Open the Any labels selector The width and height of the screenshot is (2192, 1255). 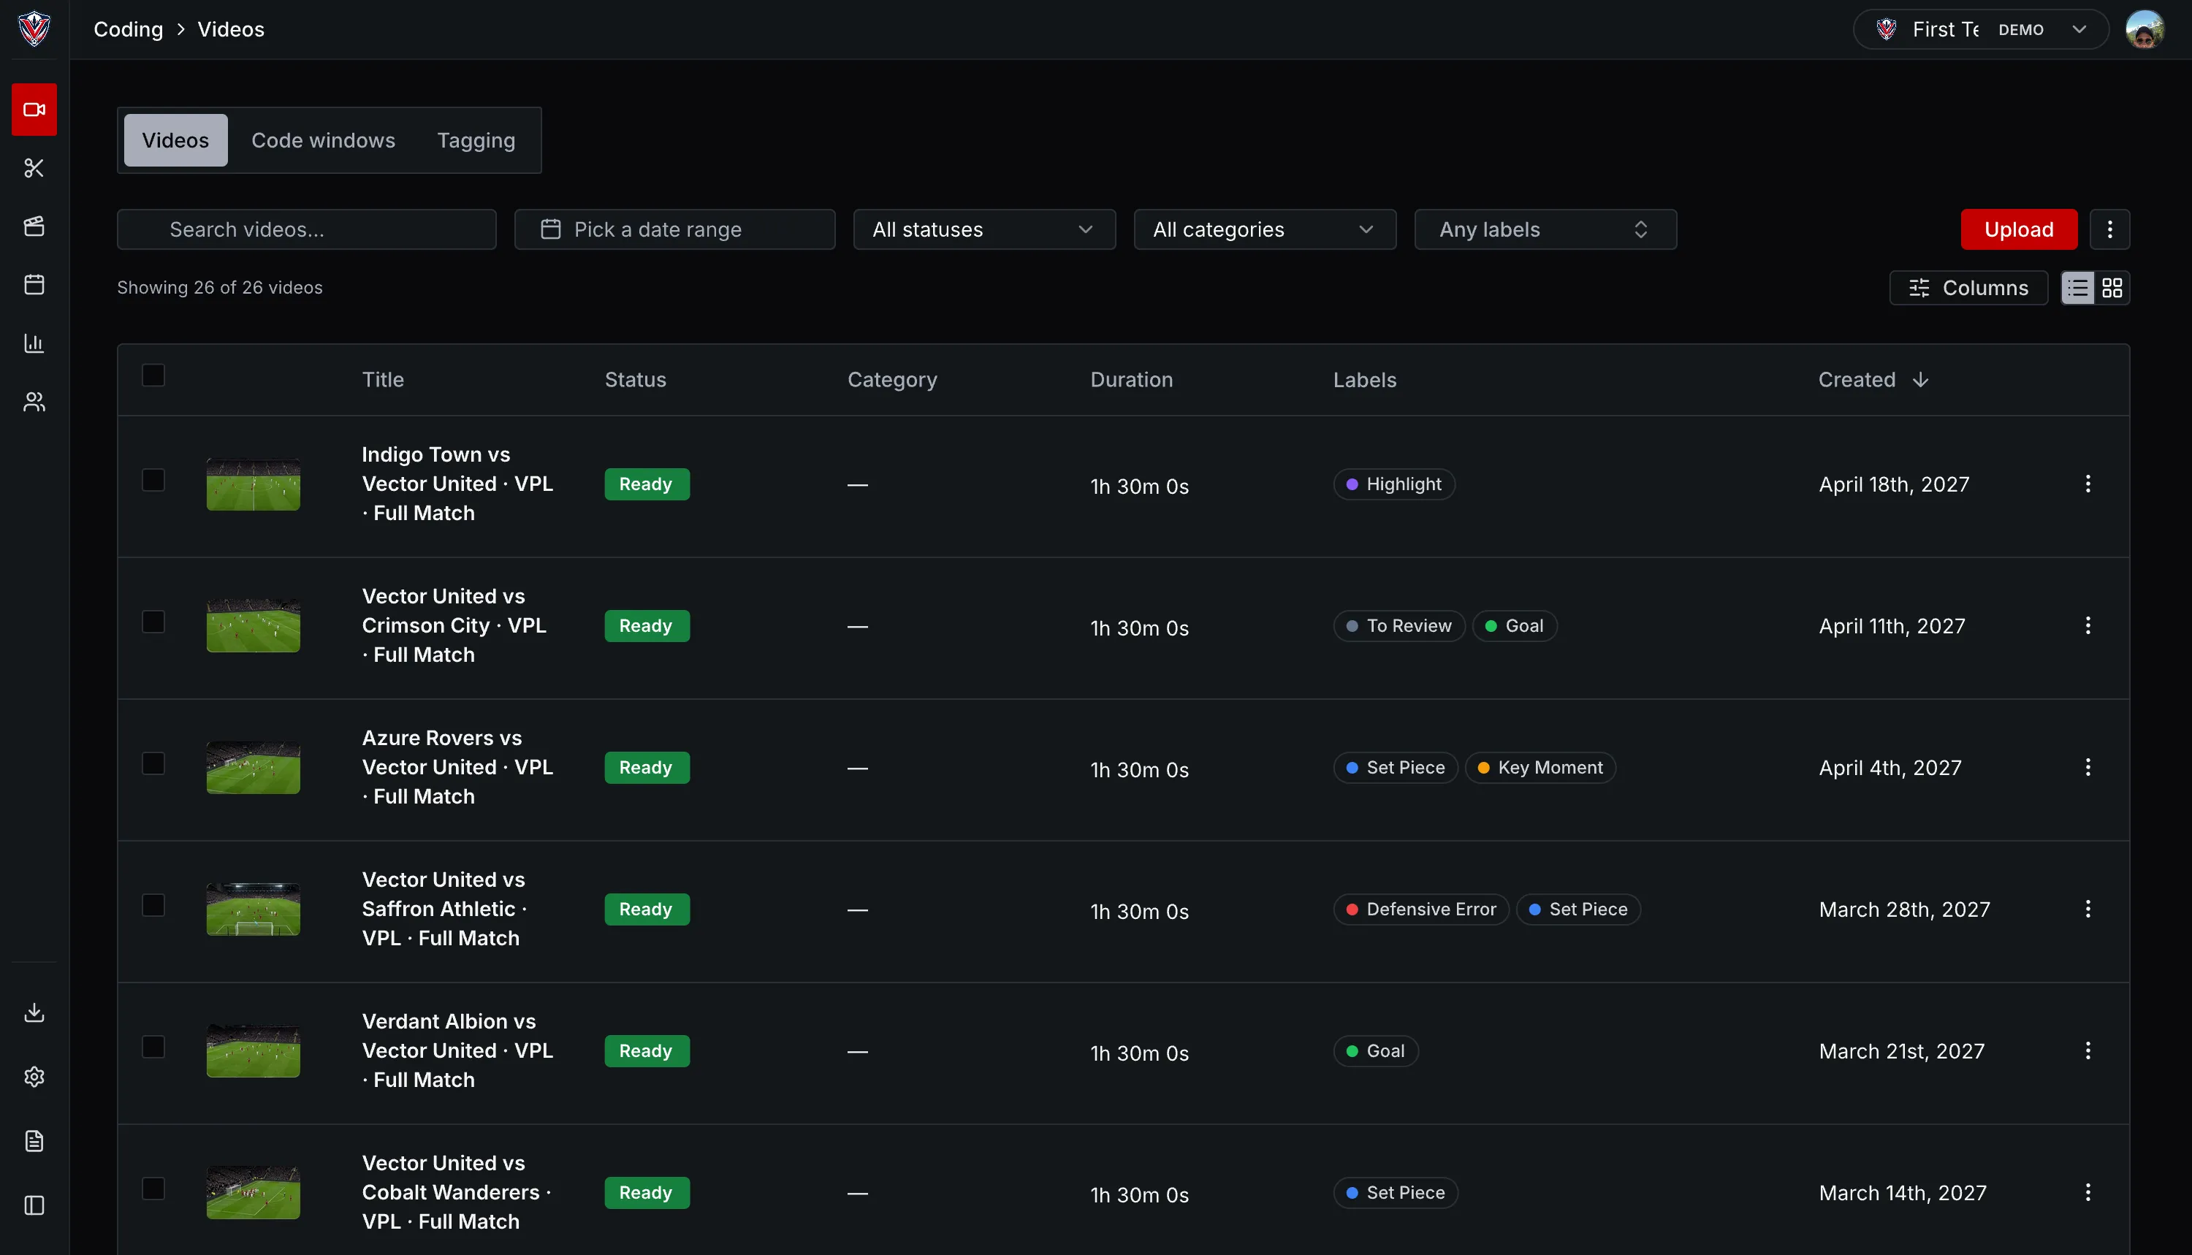tap(1545, 229)
